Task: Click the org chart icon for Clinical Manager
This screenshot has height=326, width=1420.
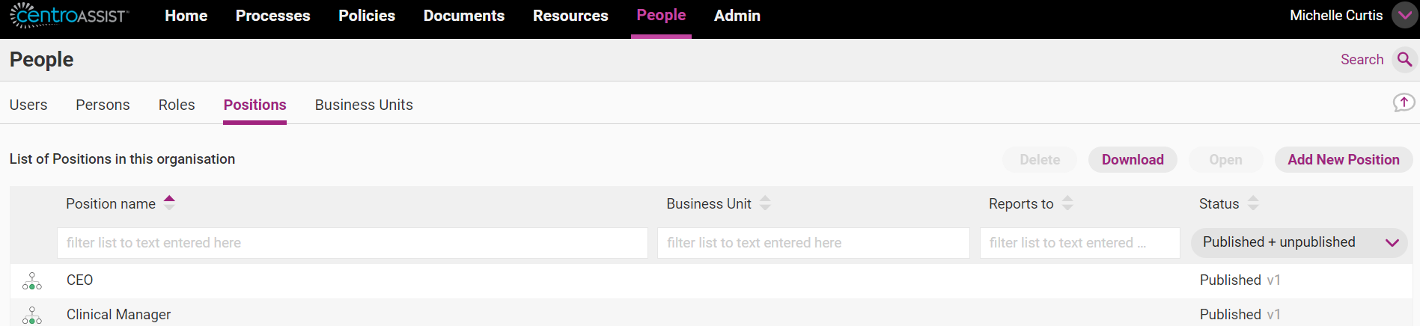Action: (32, 316)
